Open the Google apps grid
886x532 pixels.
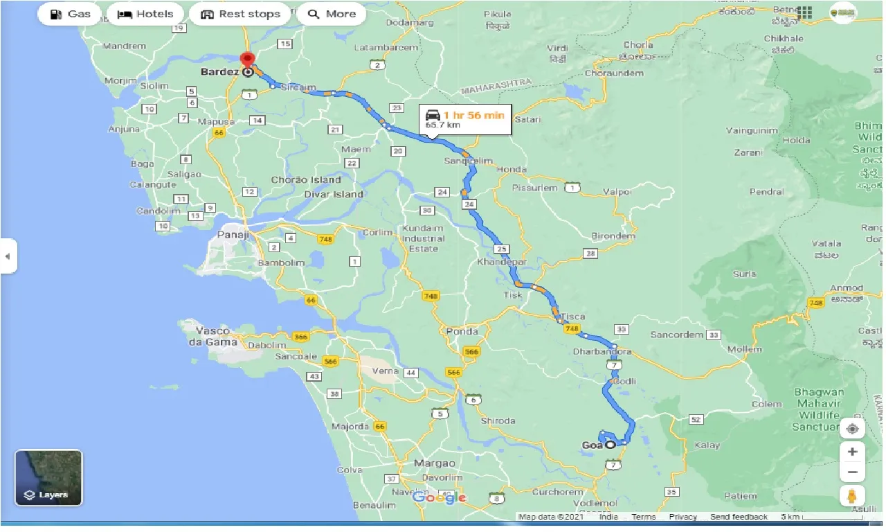click(x=804, y=12)
